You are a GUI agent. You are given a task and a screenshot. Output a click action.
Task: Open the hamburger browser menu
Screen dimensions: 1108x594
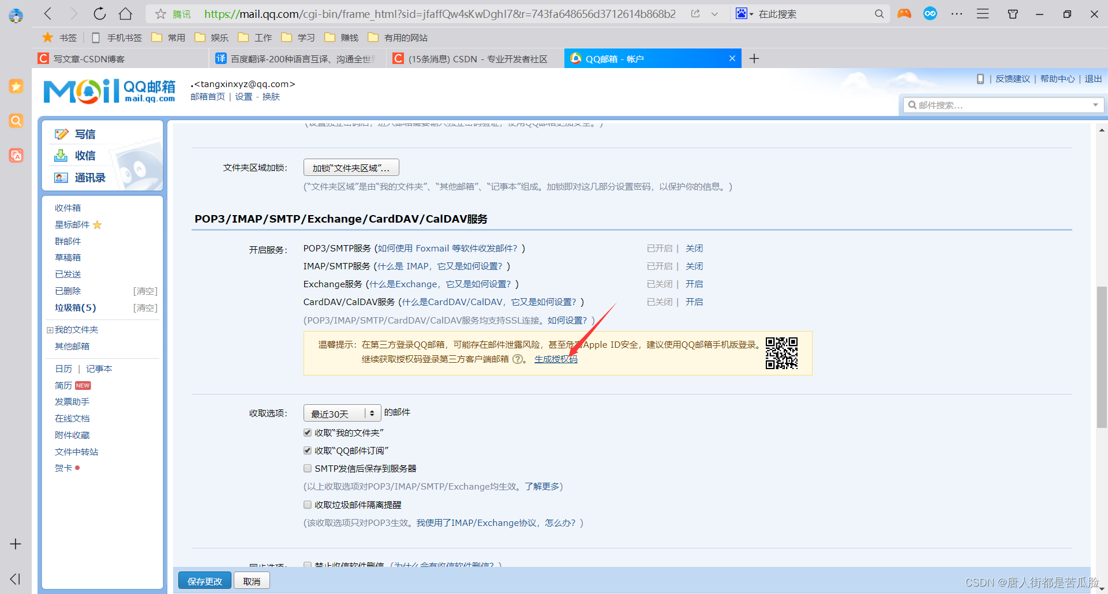[983, 14]
